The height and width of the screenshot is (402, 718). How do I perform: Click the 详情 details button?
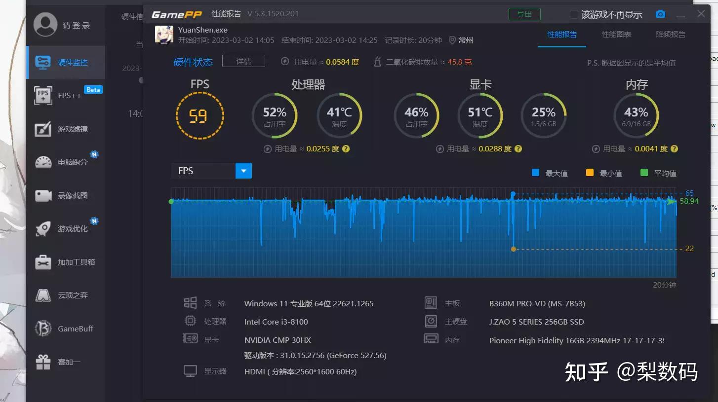243,61
